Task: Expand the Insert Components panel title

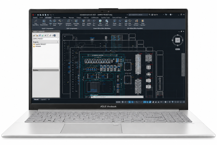Action: 48,29
